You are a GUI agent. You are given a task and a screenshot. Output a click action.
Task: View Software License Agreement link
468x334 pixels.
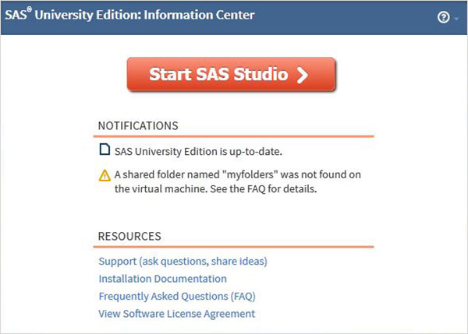pyautogui.click(x=176, y=314)
